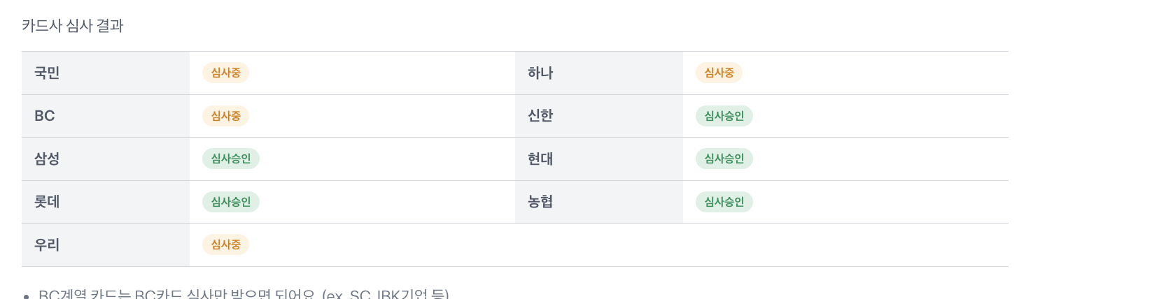Screen dimensions: 1159x299
Task: Click the 우리 card 심사중 badge
Action: [x=225, y=245]
